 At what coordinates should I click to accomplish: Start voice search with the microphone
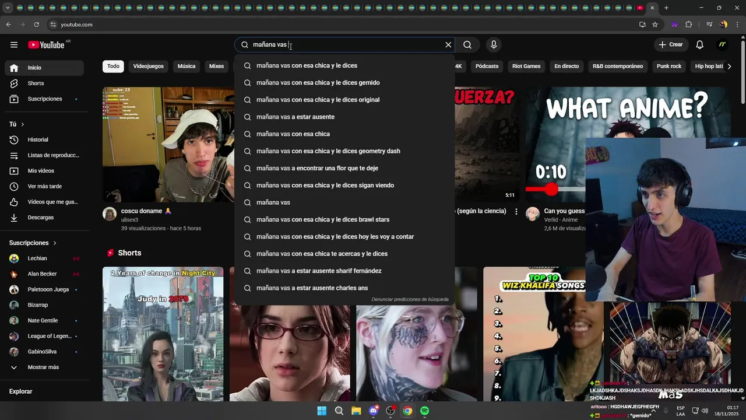(x=494, y=45)
